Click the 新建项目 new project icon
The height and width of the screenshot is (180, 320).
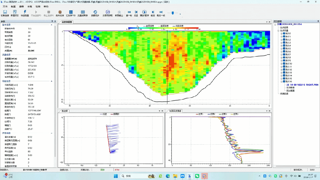coord(15,12)
